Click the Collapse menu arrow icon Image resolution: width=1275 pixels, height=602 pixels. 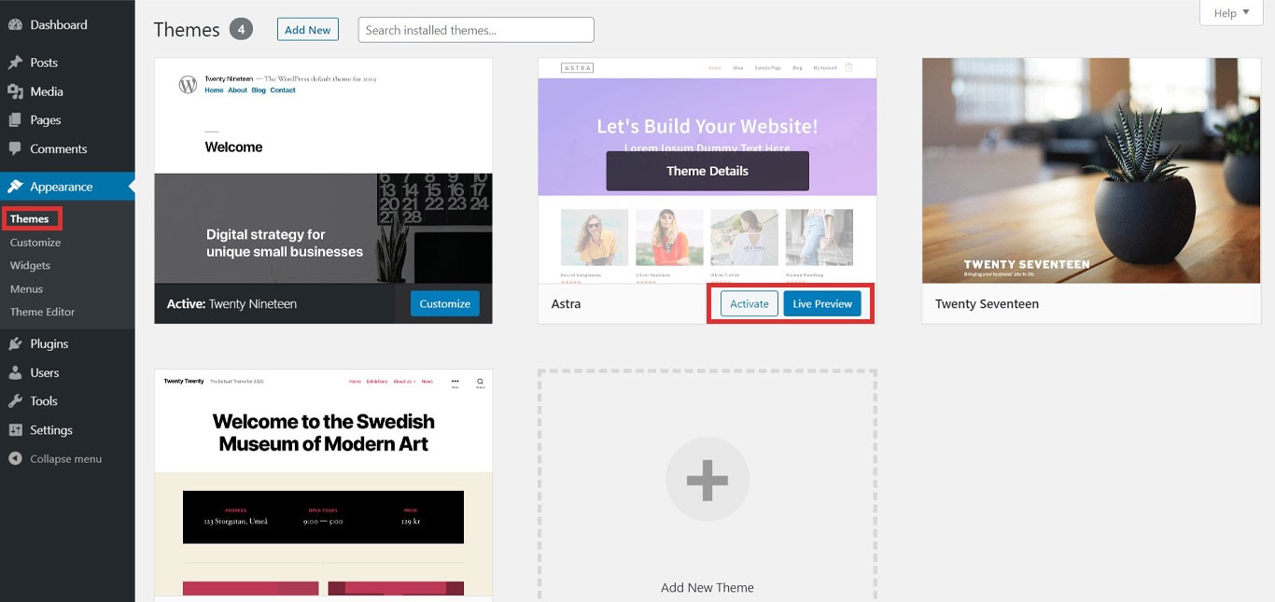click(x=15, y=459)
